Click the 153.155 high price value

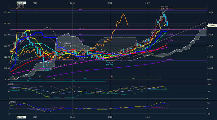pos(20,7)
